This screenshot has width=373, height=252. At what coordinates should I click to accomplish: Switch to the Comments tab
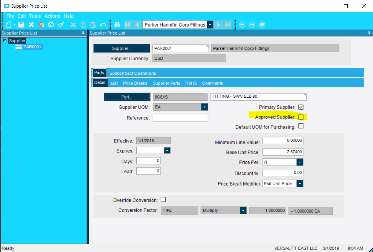pos(212,83)
